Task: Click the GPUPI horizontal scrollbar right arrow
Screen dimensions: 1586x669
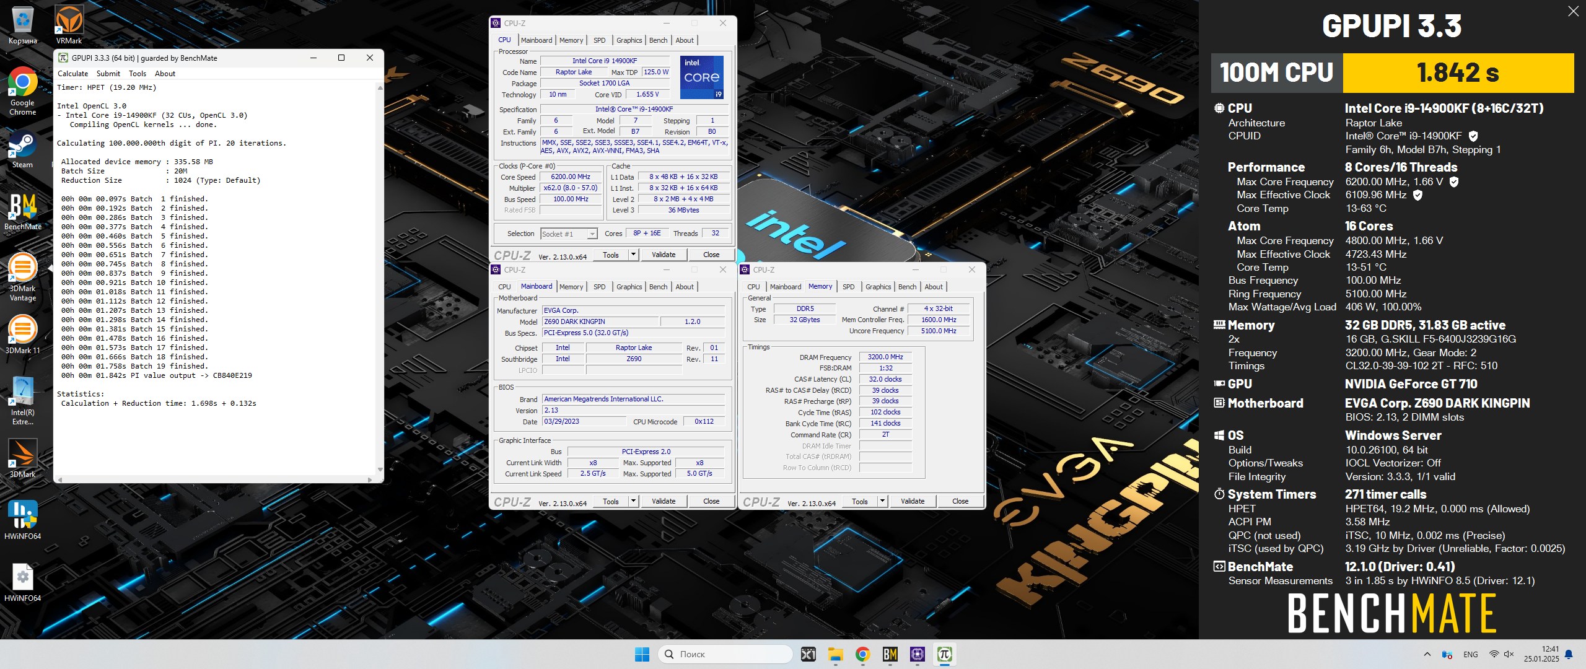Action: click(x=370, y=479)
